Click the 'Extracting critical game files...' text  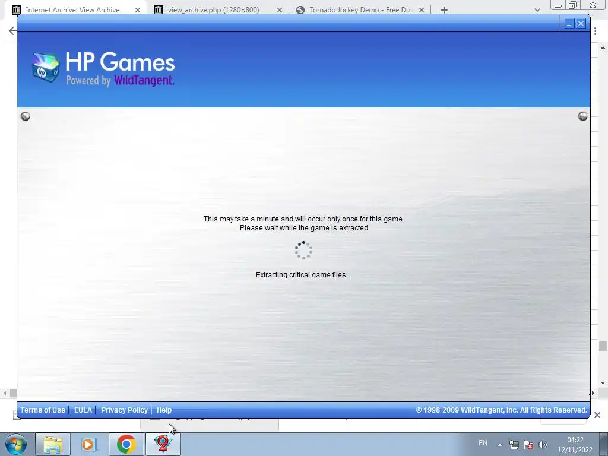303,275
